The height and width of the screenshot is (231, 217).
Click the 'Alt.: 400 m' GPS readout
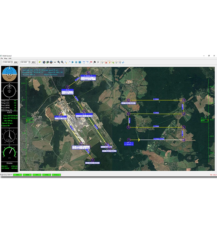click(x=8, y=121)
